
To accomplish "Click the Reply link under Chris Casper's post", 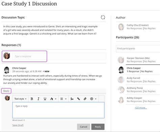I will [6, 91].
